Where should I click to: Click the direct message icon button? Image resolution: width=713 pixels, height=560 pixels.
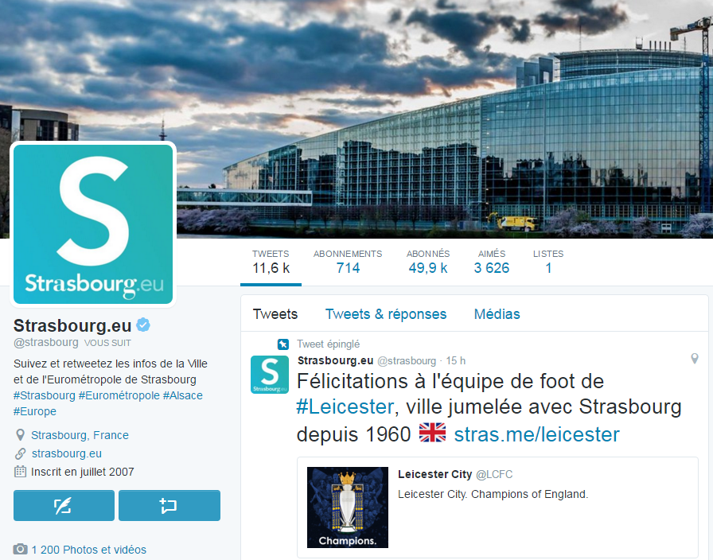(x=169, y=505)
